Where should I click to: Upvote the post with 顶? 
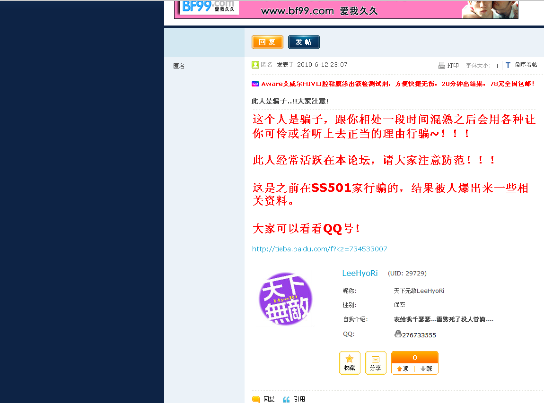403,369
